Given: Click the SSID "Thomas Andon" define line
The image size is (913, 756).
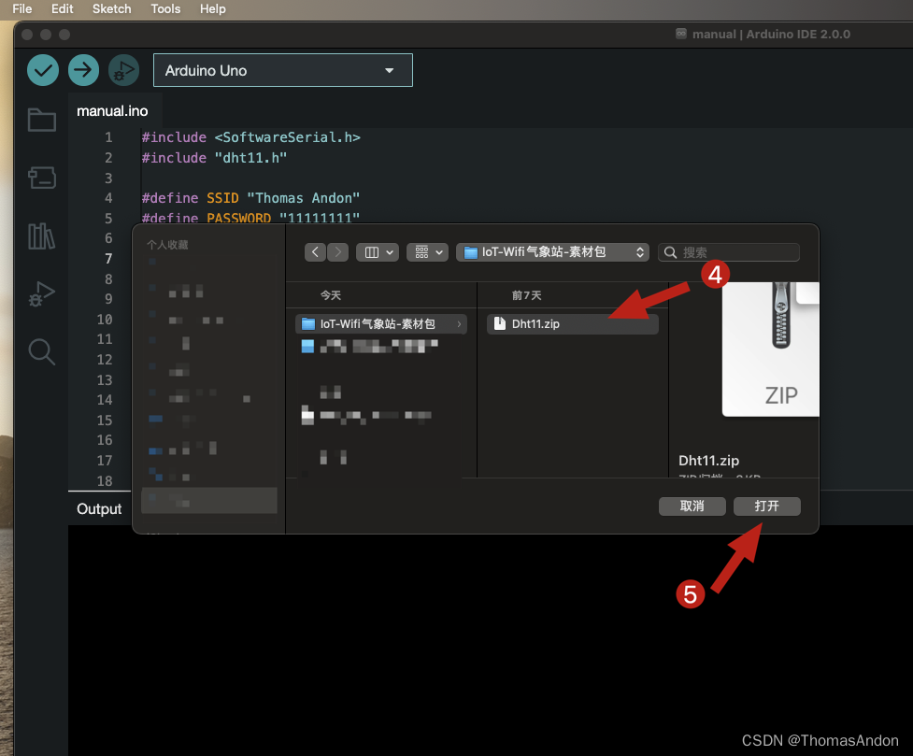Looking at the screenshot, I should pyautogui.click(x=251, y=198).
